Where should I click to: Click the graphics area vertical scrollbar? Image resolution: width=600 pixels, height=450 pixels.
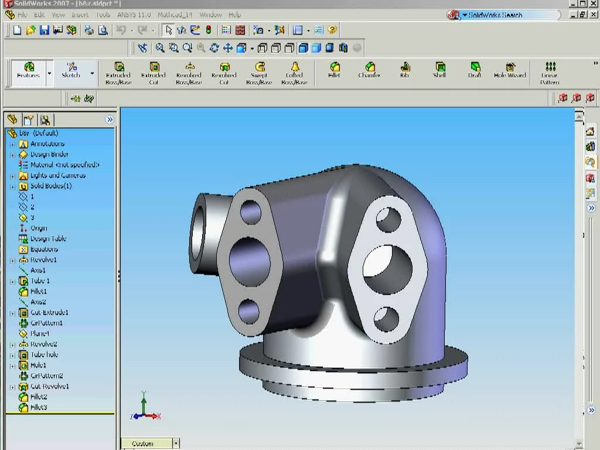click(x=579, y=279)
